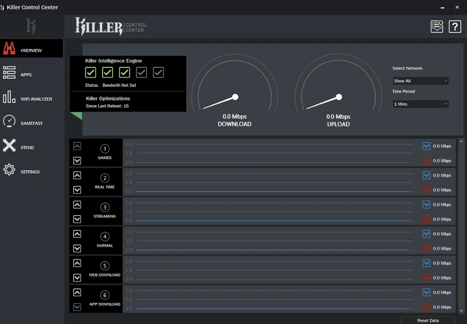Click the Download speed gauge needle
The image size is (467, 324).
[220, 102]
